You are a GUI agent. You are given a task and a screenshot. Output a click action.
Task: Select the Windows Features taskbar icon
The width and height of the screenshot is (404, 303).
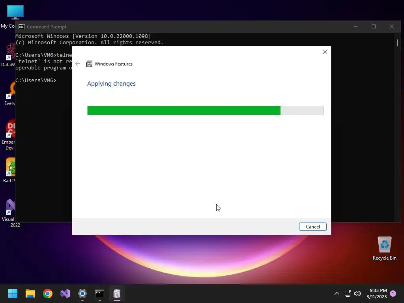117,294
